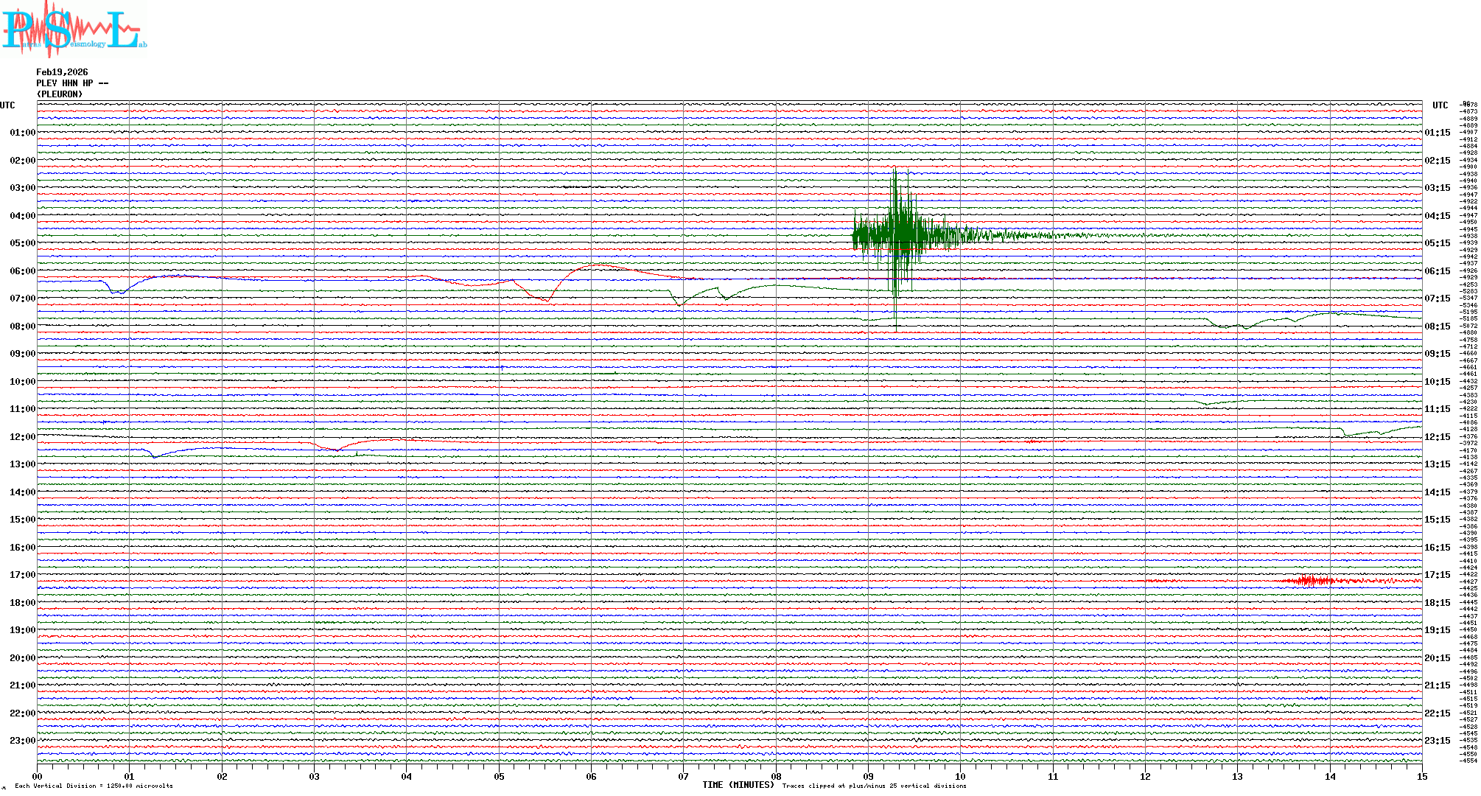Image resolution: width=1481 pixels, height=796 pixels.
Task: Click the 12:00 left time label
Action: point(22,437)
